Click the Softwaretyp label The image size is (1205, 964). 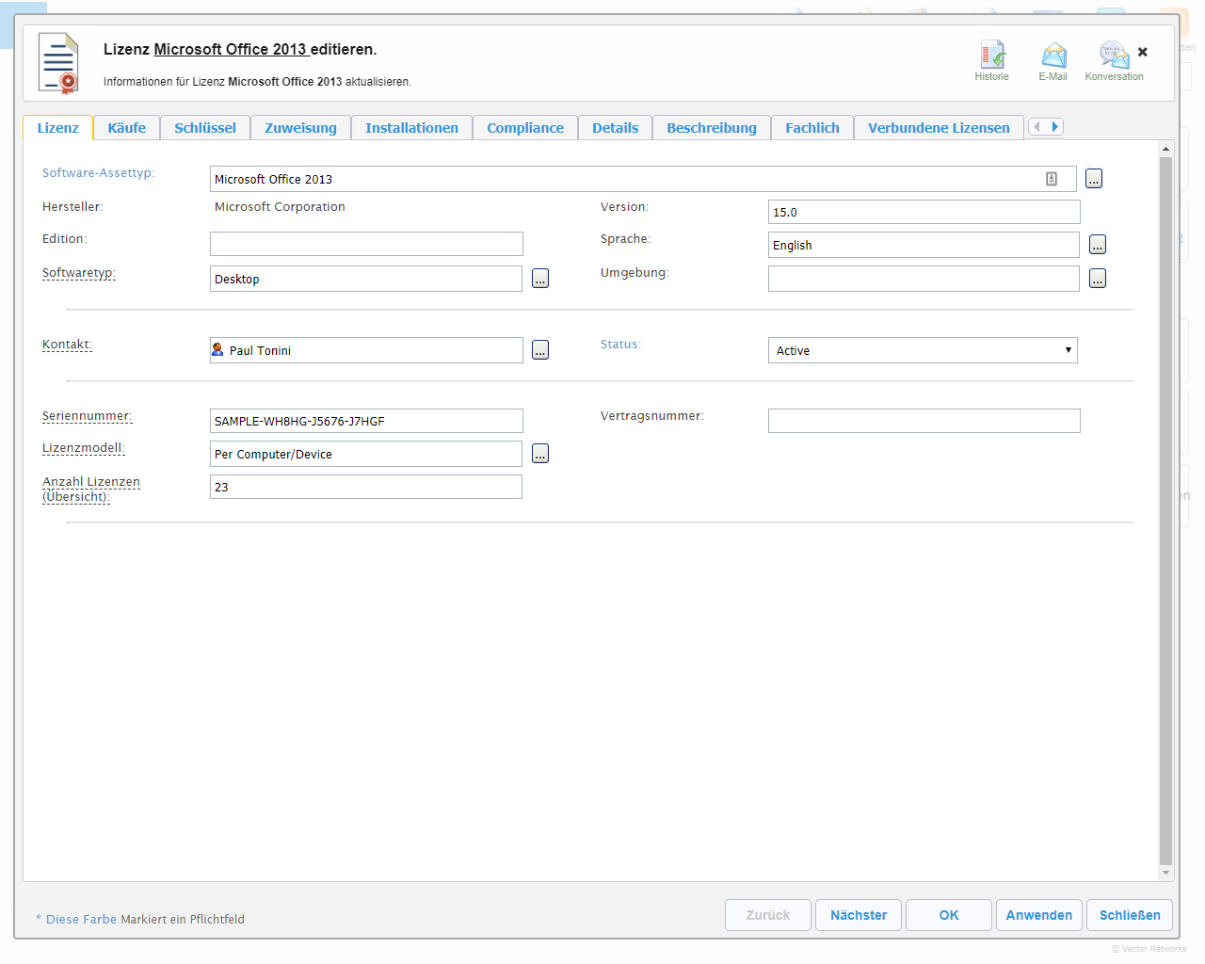tap(79, 273)
